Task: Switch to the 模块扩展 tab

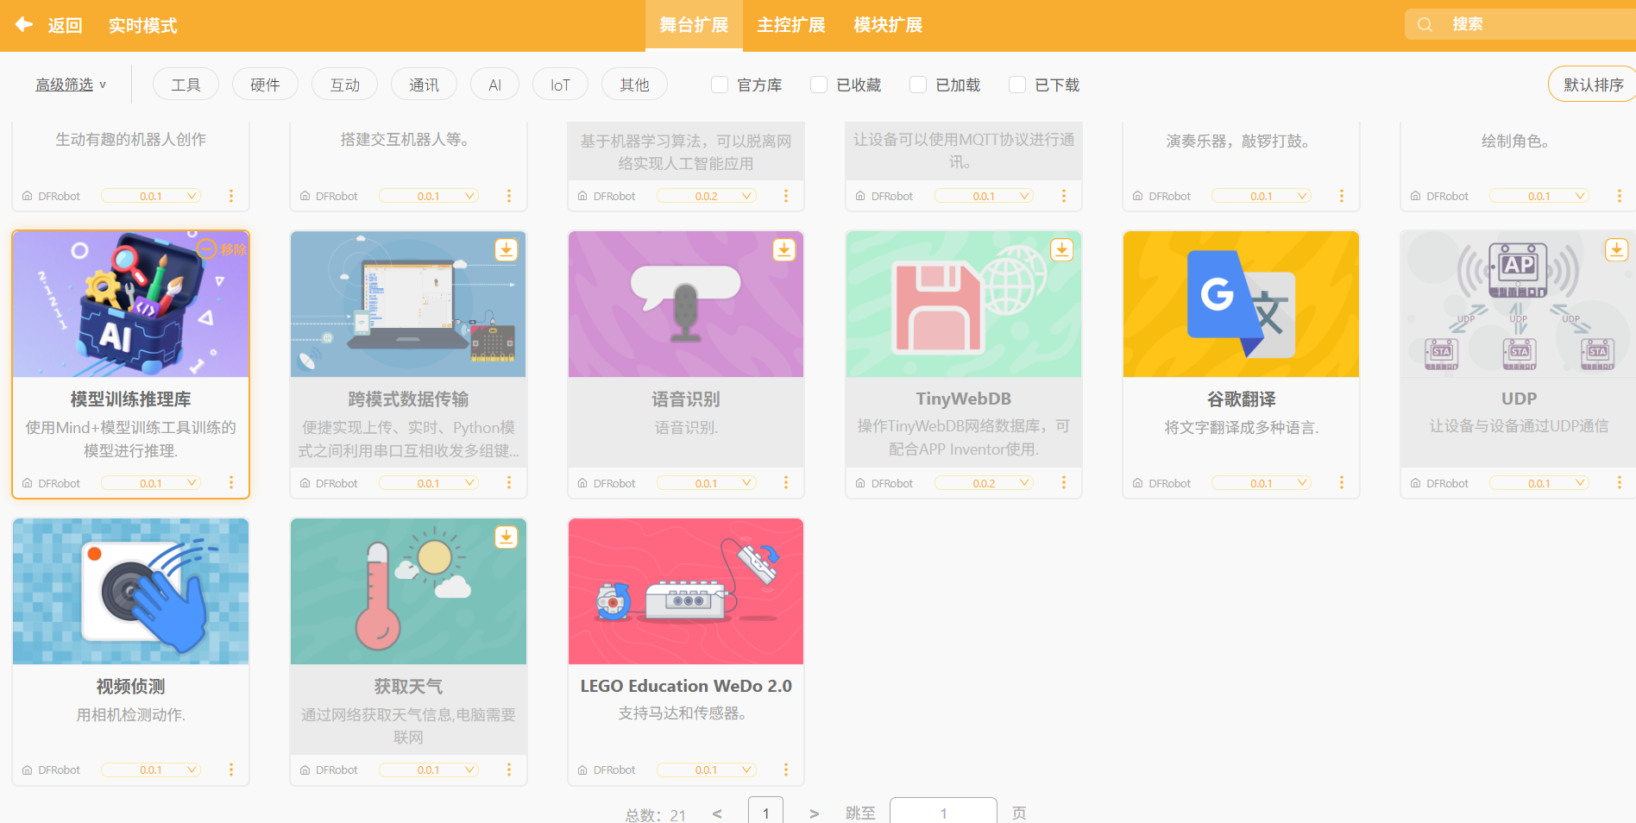Action: (888, 25)
